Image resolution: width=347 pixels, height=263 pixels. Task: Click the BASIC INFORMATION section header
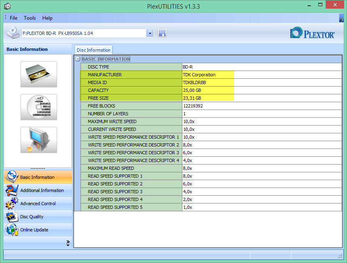[106, 59]
